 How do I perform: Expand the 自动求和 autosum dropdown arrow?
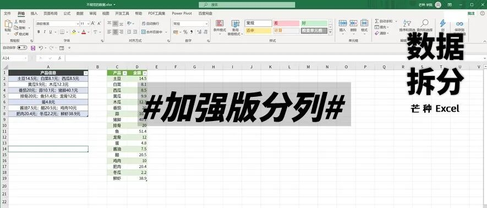click(x=396, y=21)
